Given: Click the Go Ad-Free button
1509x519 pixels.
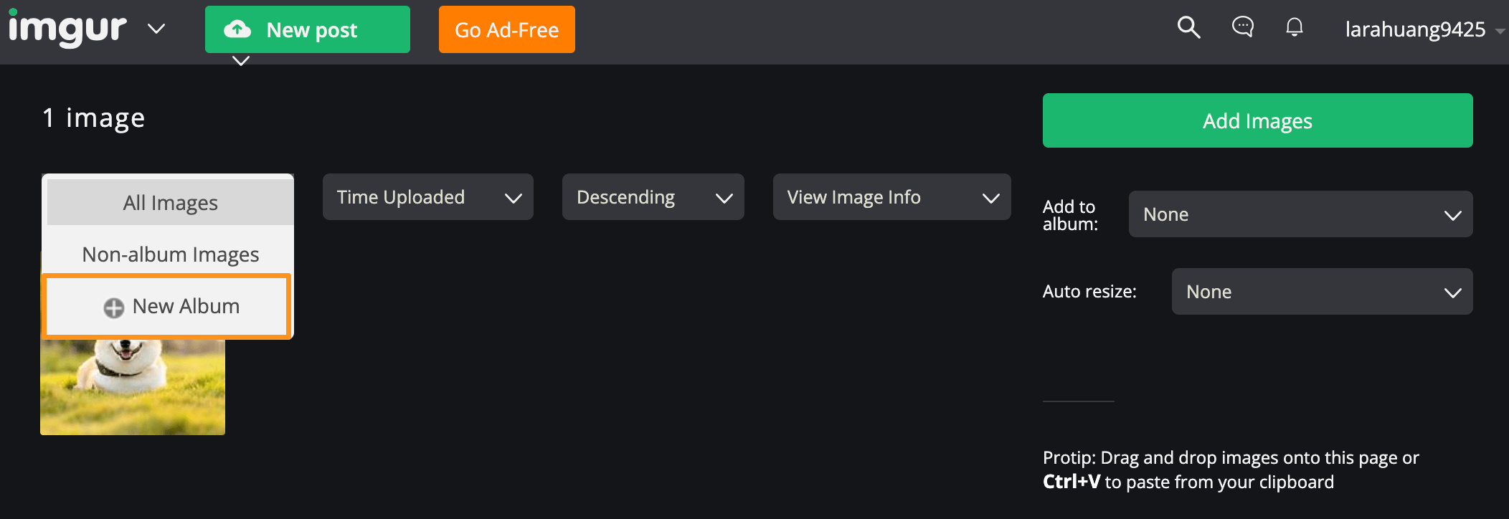Looking at the screenshot, I should [506, 29].
